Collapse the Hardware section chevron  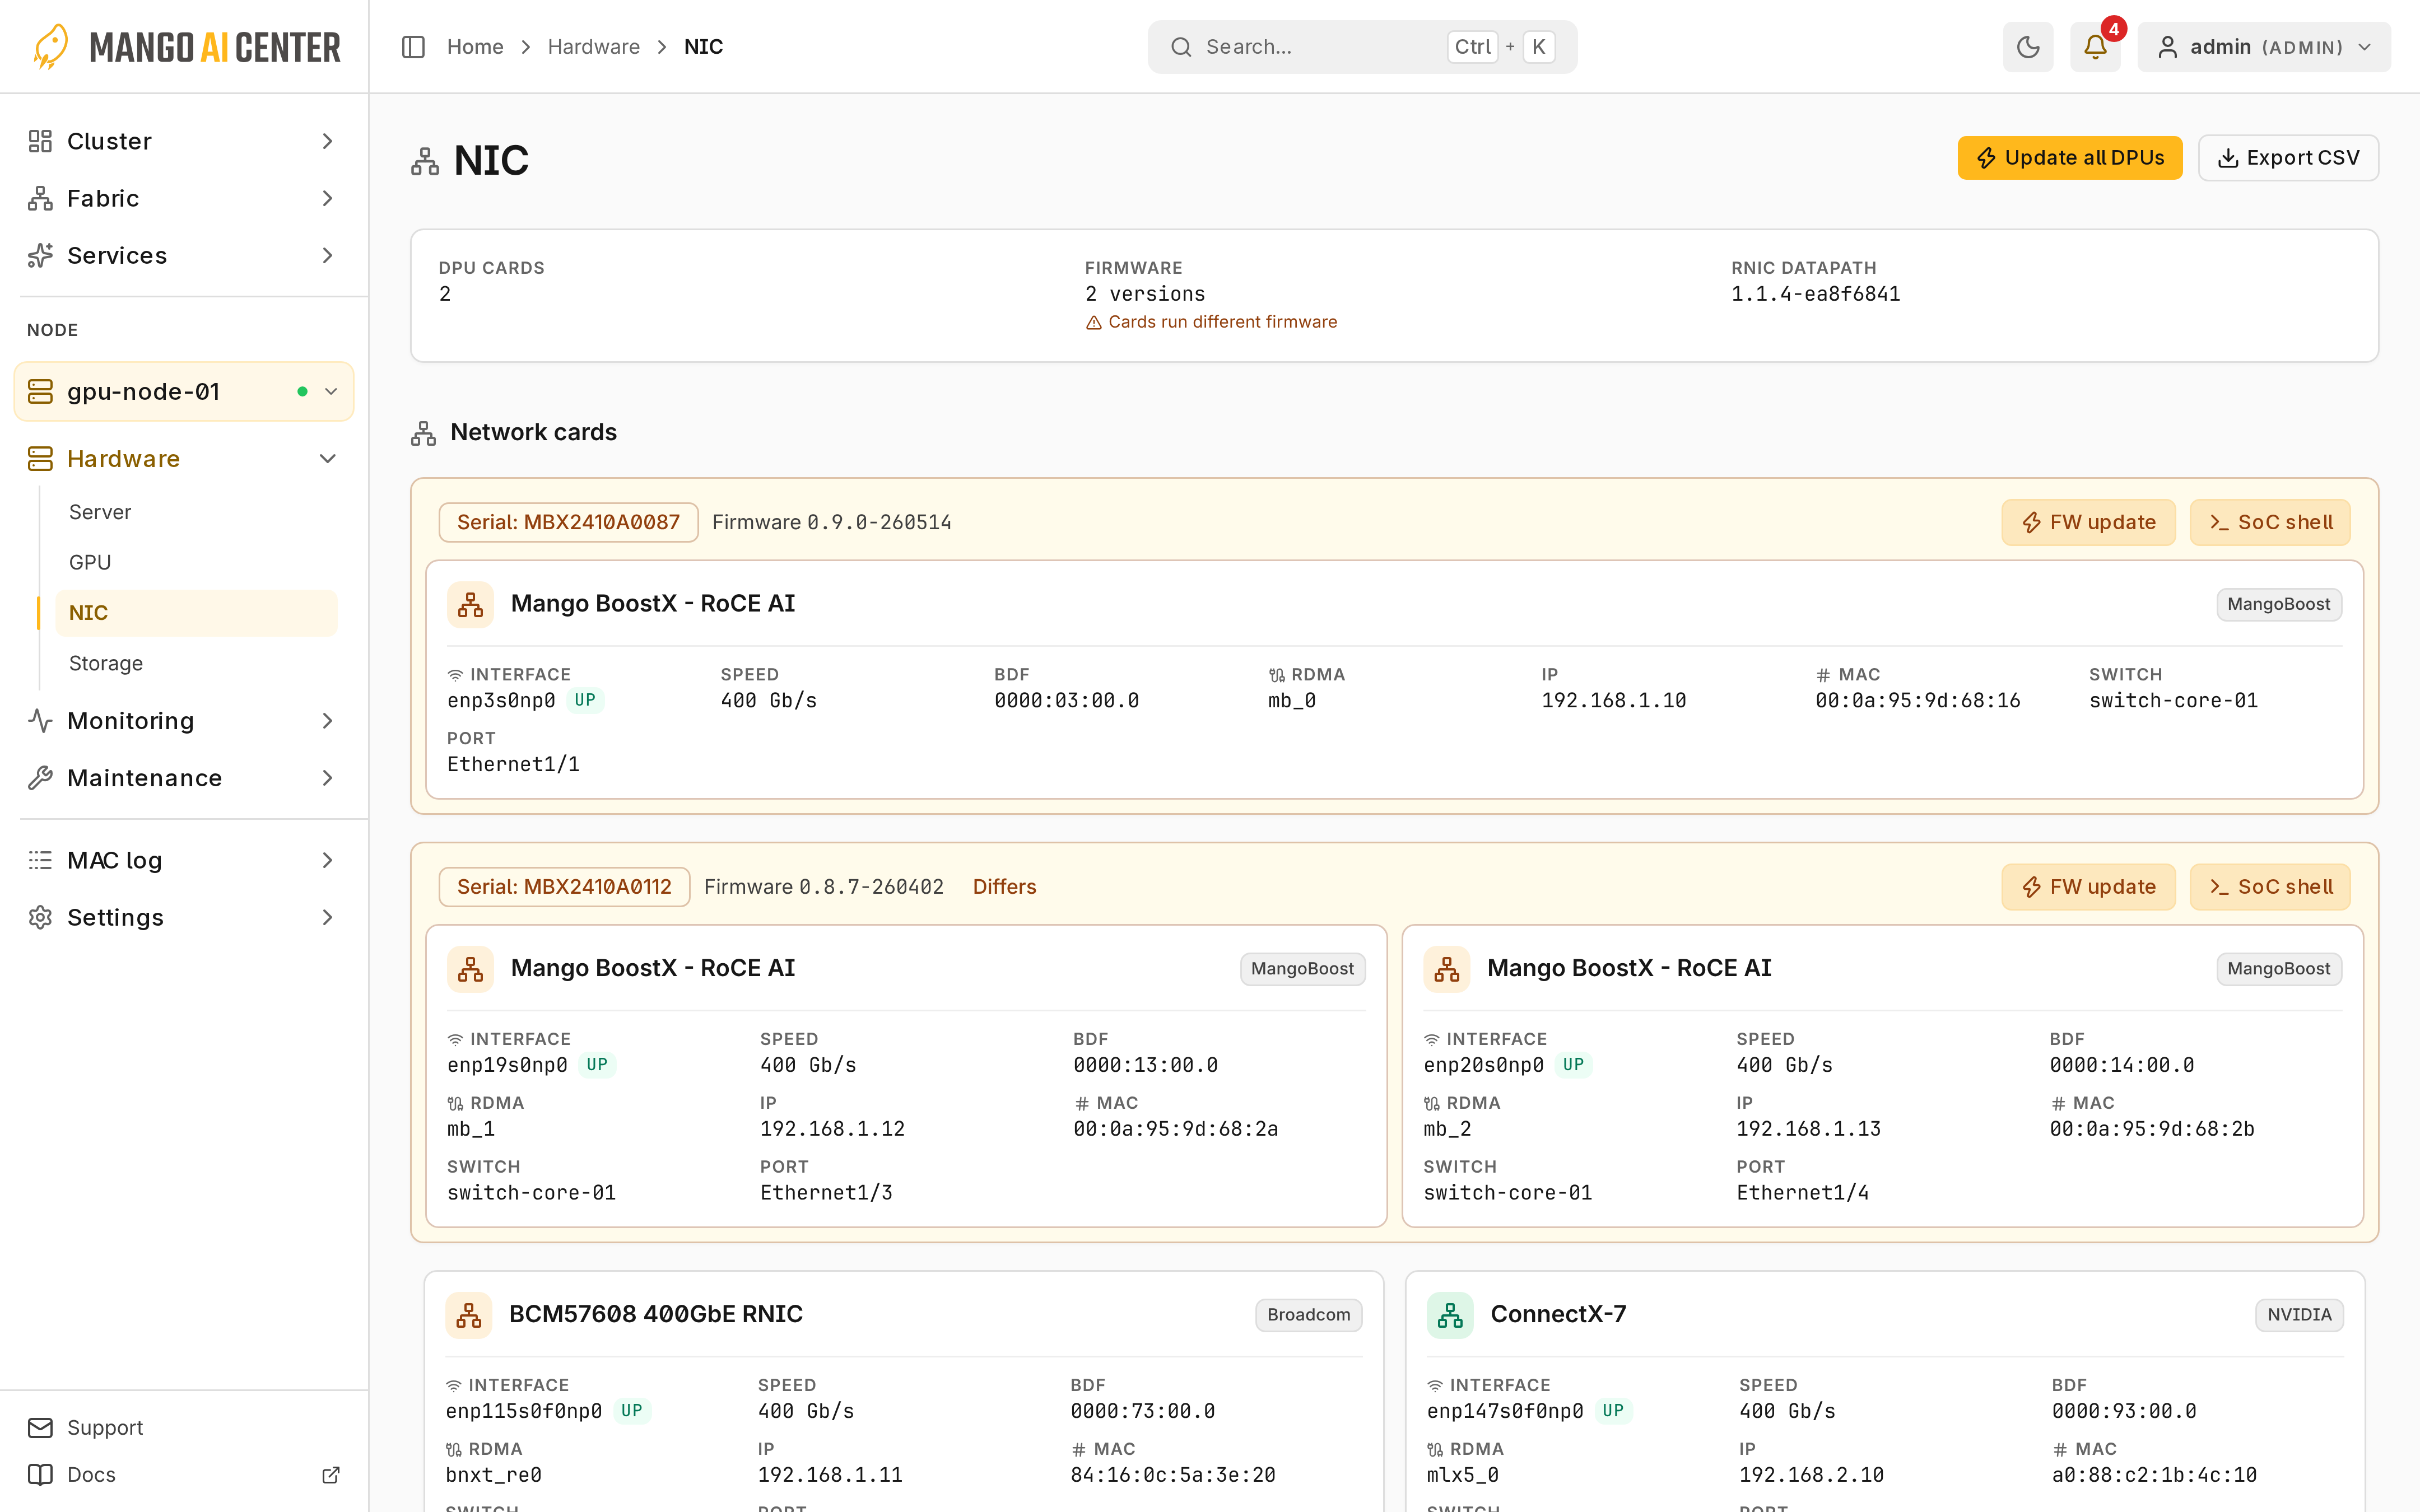pyautogui.click(x=327, y=458)
